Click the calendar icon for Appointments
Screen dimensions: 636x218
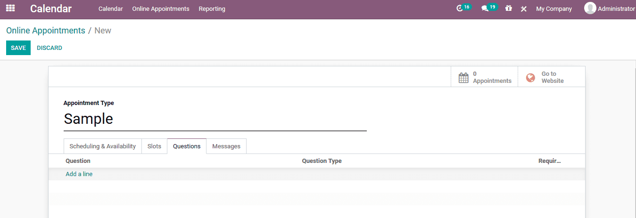463,77
